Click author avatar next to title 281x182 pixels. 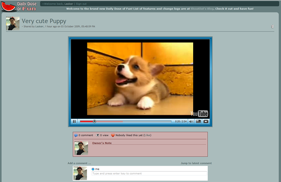tap(13, 24)
